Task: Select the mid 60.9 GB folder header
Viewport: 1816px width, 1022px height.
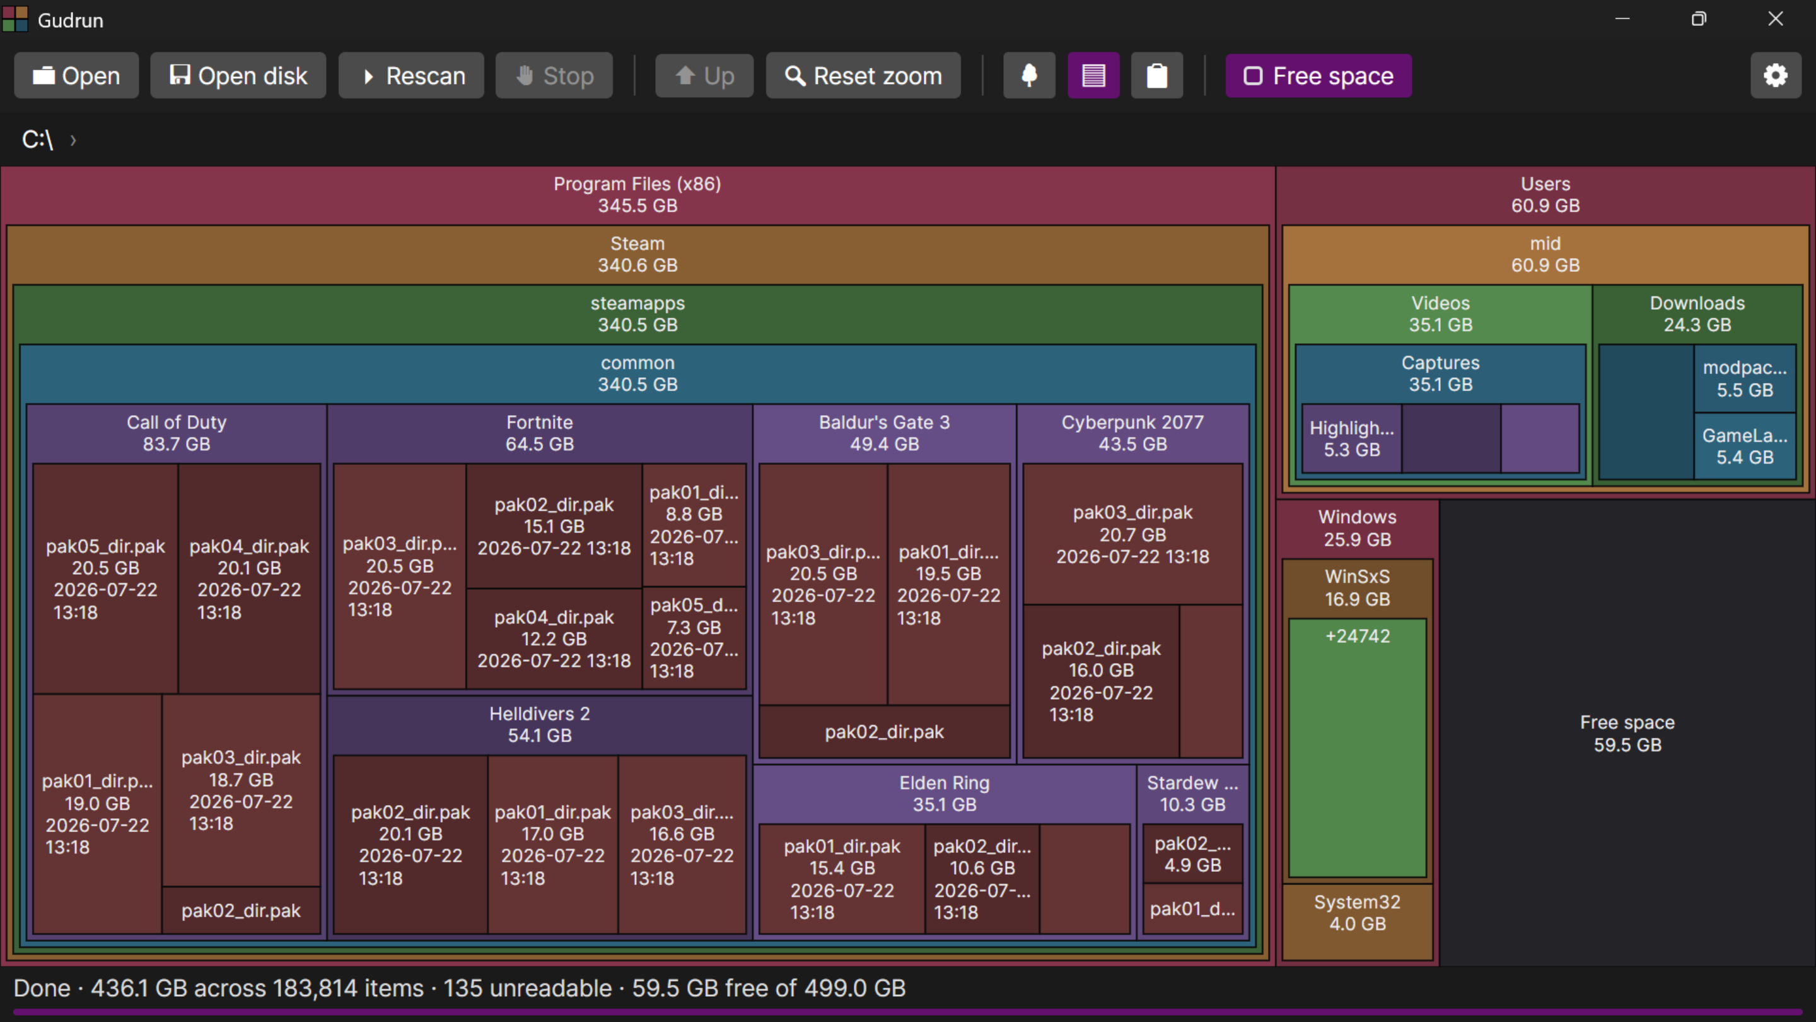Action: point(1545,255)
